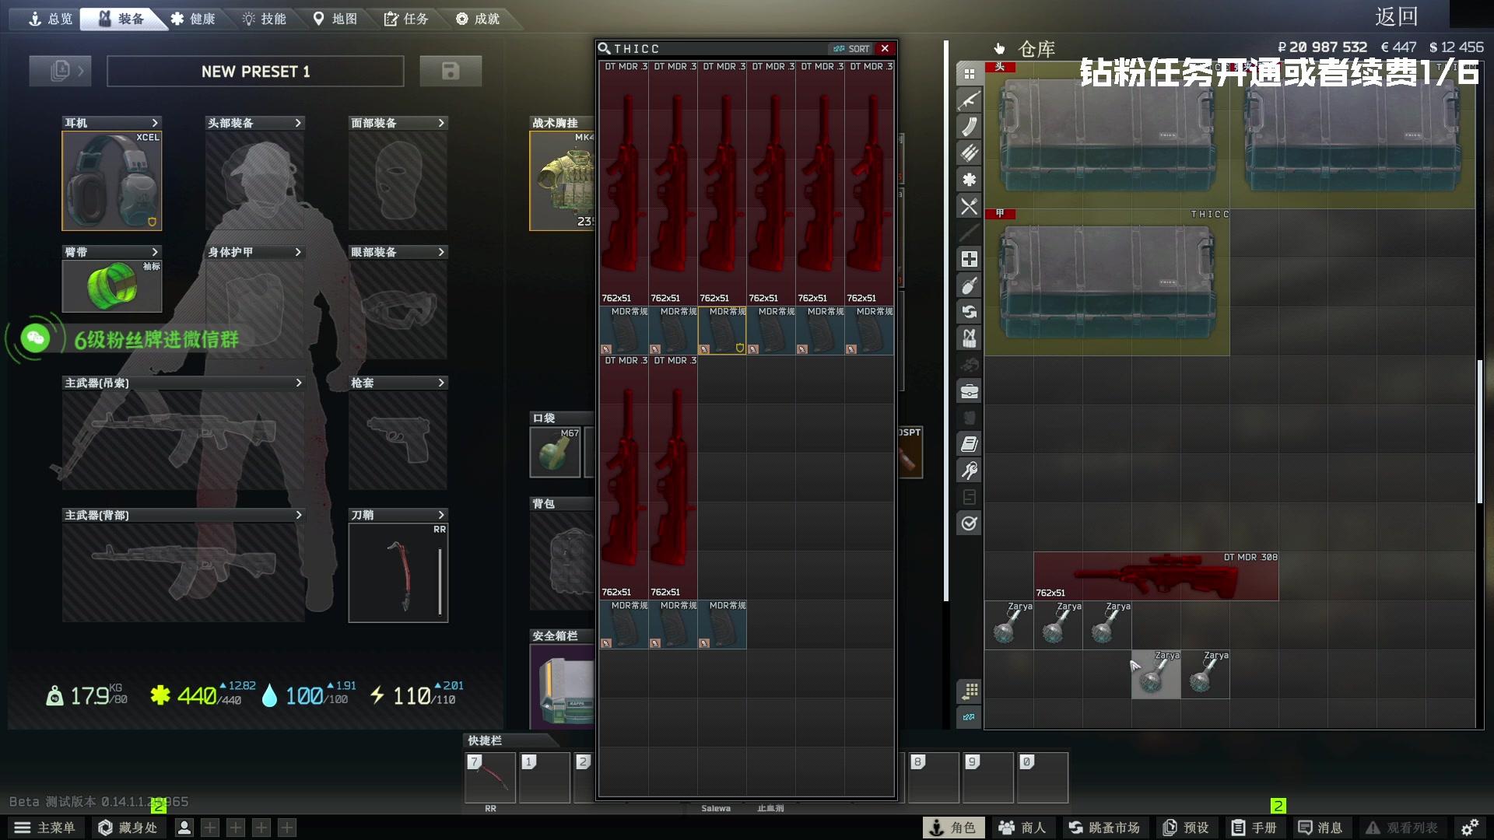1494x840 pixels.
Task: Expand the 枪套 slot header
Action: coord(398,383)
